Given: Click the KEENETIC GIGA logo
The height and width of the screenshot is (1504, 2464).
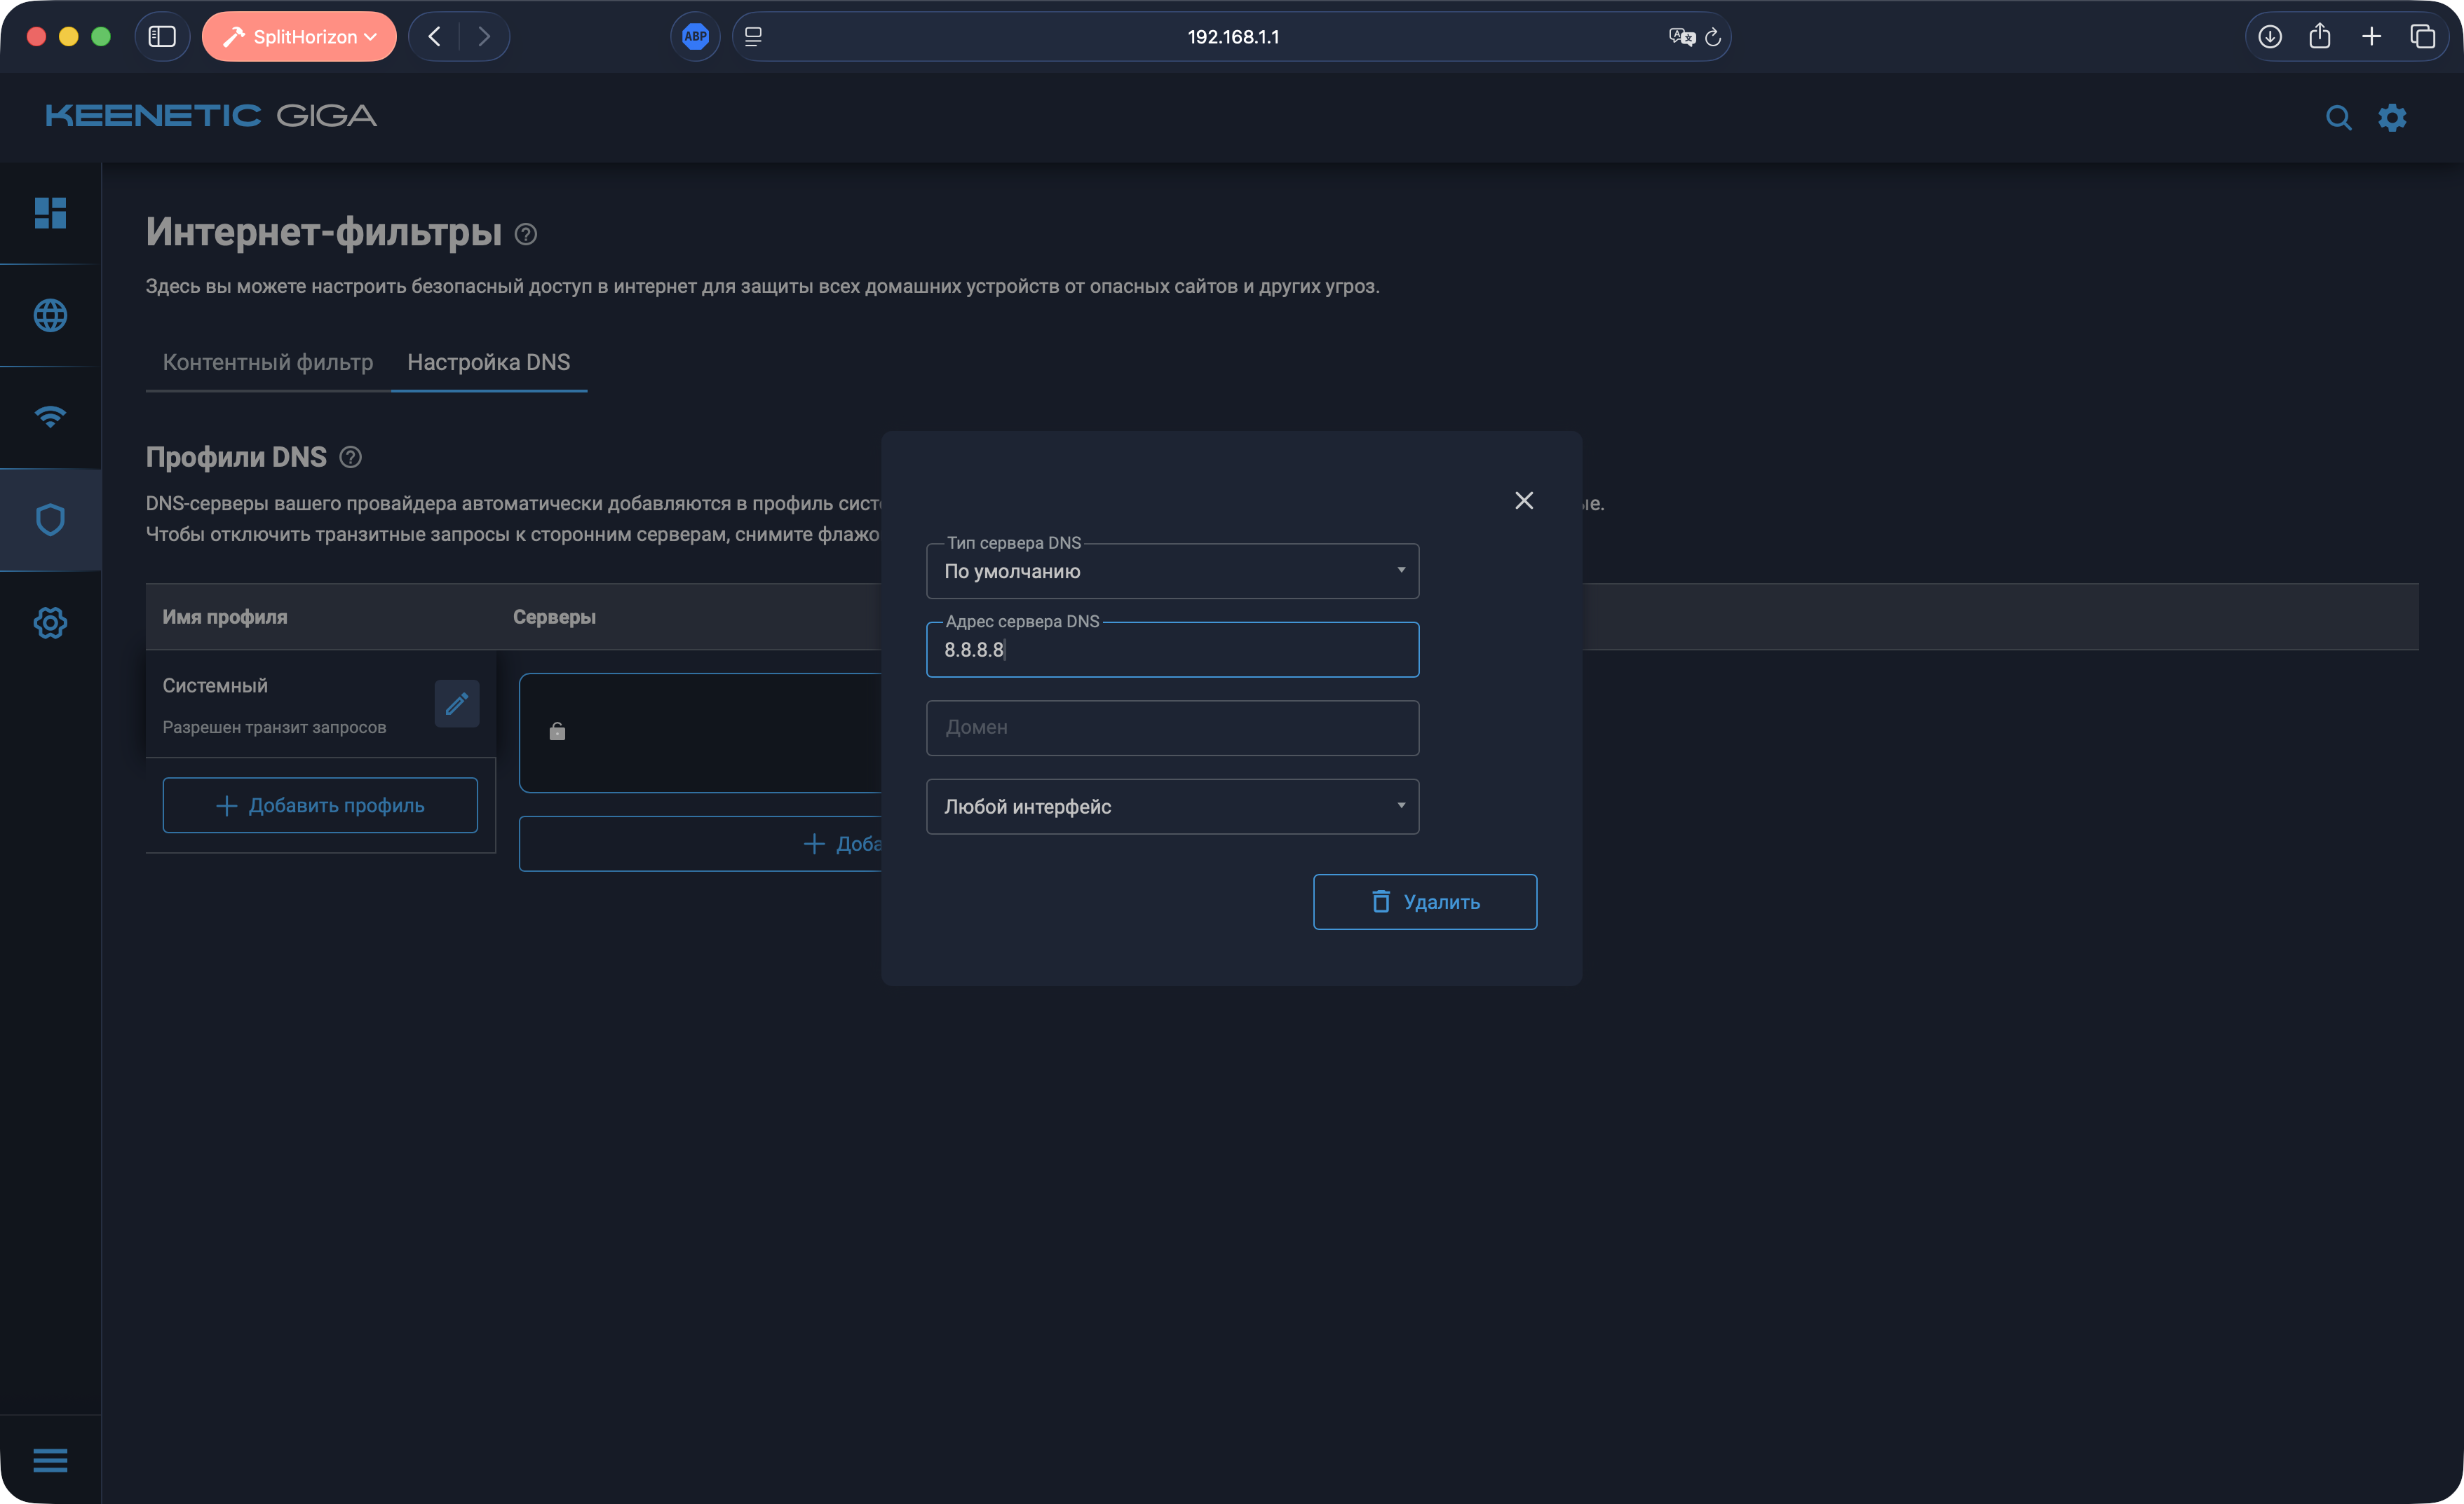Looking at the screenshot, I should point(211,116).
